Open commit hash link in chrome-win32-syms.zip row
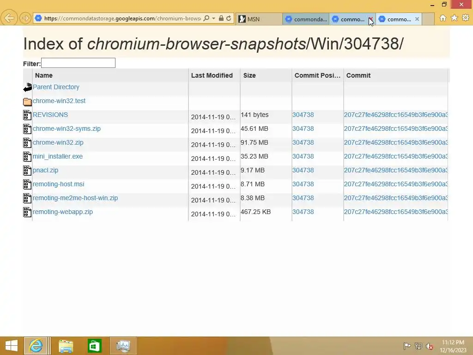This screenshot has width=473, height=355. [396, 129]
